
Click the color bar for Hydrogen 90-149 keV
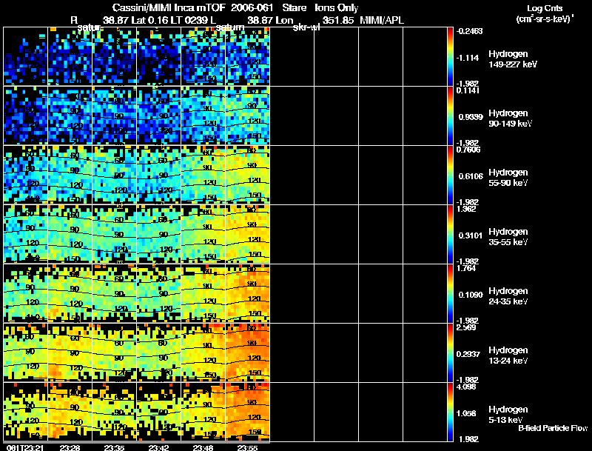point(451,116)
